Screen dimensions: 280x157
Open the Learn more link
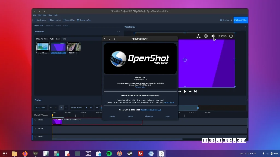(x=169, y=103)
